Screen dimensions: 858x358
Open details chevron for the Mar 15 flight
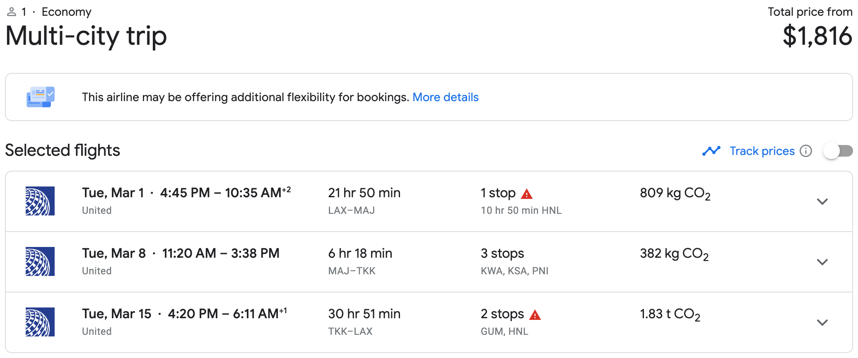[x=822, y=322]
